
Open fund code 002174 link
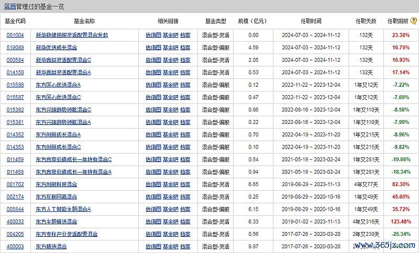(15, 197)
